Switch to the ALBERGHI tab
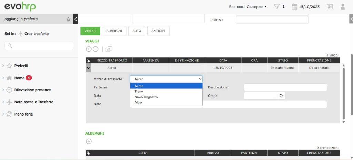This screenshot has width=353, height=160. tap(114, 31)
